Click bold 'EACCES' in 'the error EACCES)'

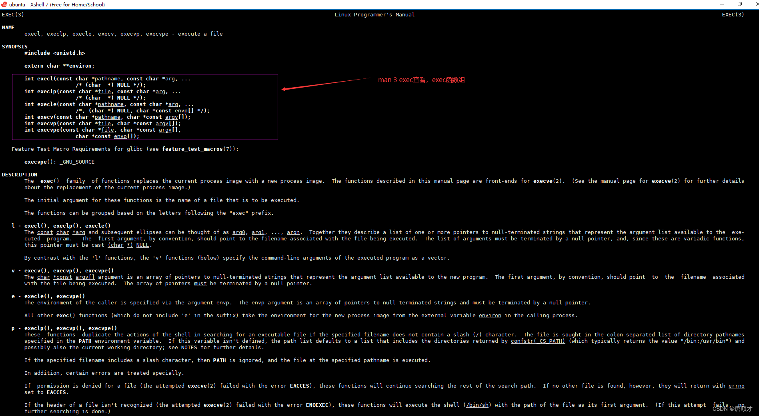click(x=300, y=386)
